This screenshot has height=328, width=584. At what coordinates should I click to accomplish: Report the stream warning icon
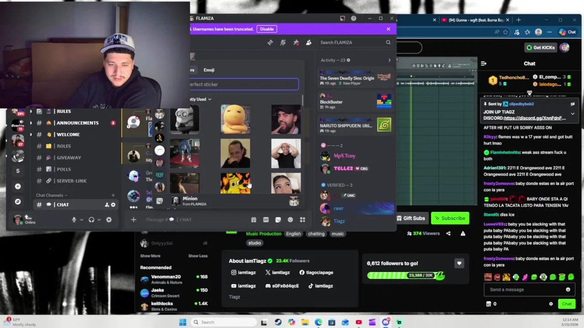[x=463, y=234]
